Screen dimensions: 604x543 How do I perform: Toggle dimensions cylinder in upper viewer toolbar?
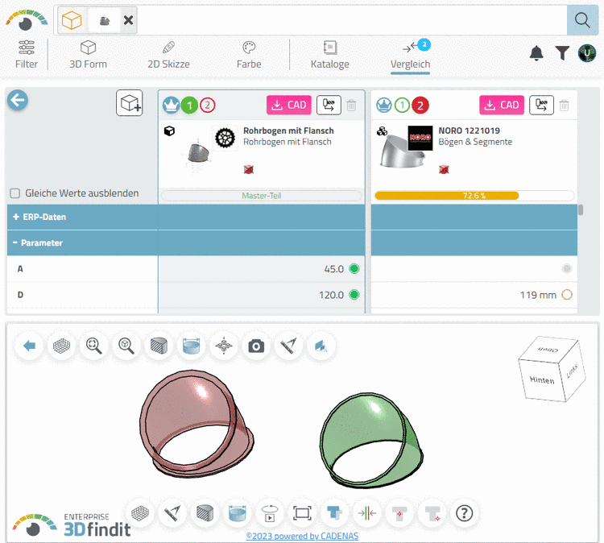pos(191,346)
